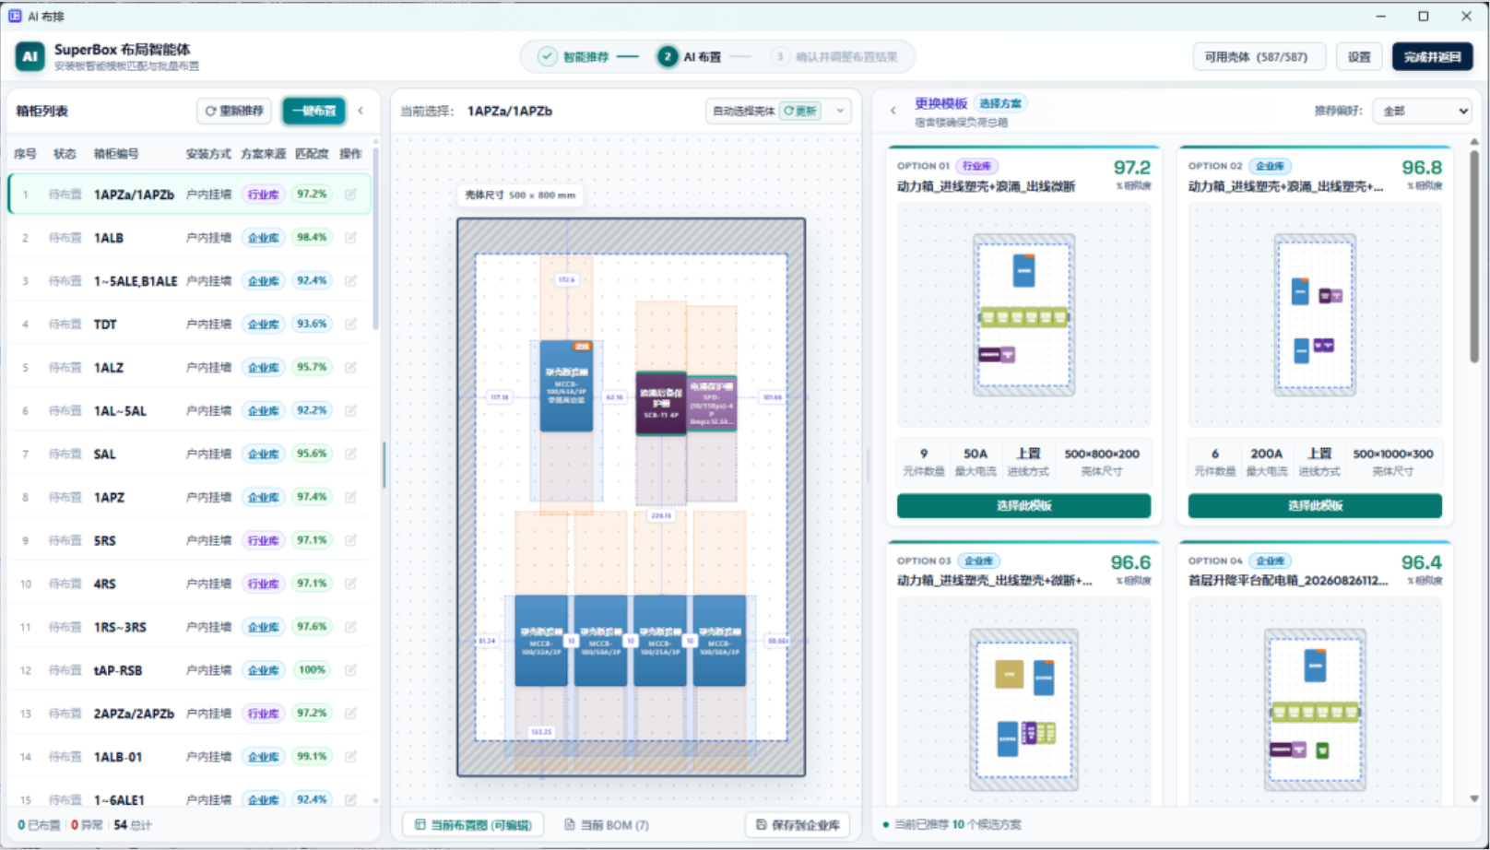1490x850 pixels.
Task: Click the 企业库 tag on OPTION 04 card
Action: [1270, 561]
